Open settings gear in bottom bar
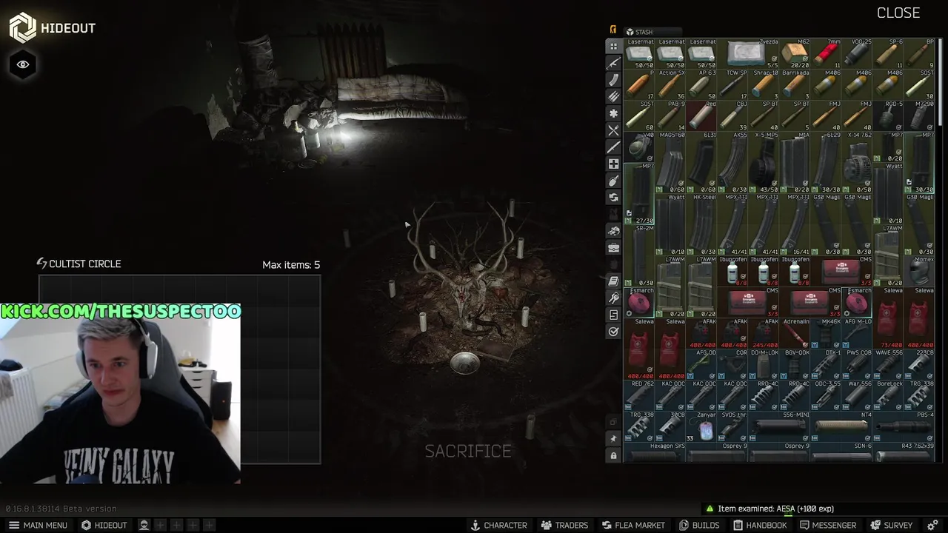Screen dimensions: 948x533 (x=932, y=525)
